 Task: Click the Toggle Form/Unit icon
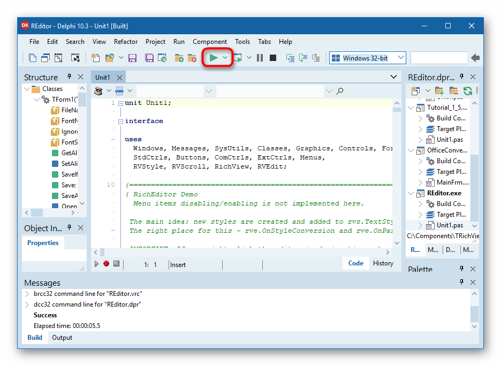[x=58, y=58]
